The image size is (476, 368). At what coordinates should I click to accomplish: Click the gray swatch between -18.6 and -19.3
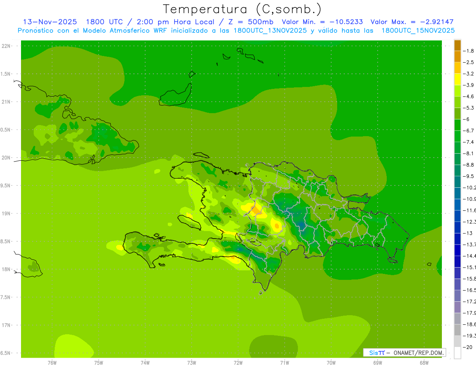[x=457, y=330]
